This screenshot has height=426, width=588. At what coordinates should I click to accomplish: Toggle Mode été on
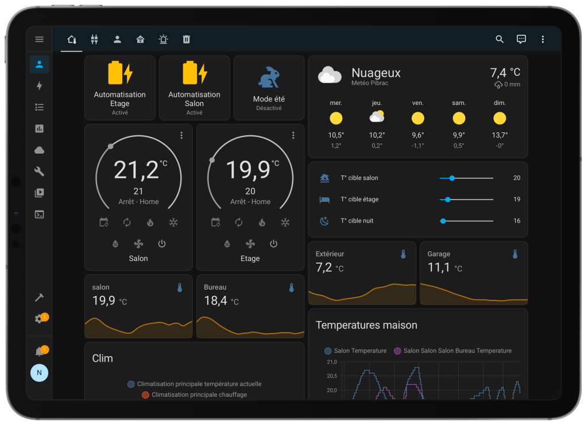[x=269, y=88]
